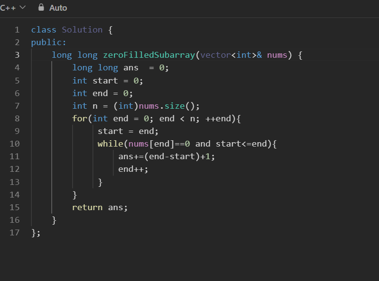Click the closing '};' on line 17
This screenshot has height=281, width=379.
pyautogui.click(x=36, y=233)
